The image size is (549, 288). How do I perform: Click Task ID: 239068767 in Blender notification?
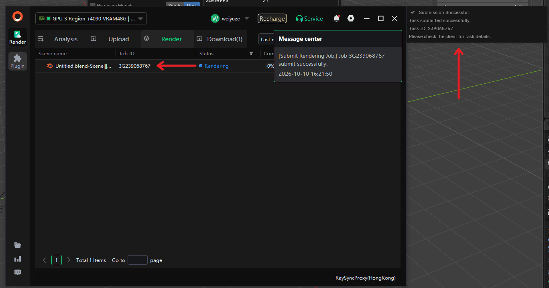click(x=431, y=28)
